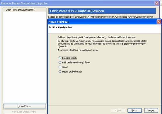Viewport: 162px width, 114px height.
Task: Click the Giden Posta Sunucusu(SMTP) Ayarları header
Action: pos(102,11)
